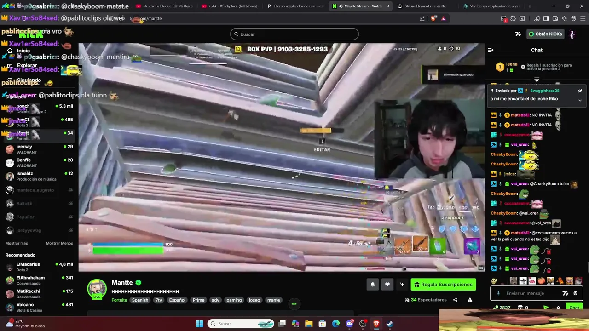
Task: Switch to the Nestor En Bloque tab
Action: click(164, 6)
